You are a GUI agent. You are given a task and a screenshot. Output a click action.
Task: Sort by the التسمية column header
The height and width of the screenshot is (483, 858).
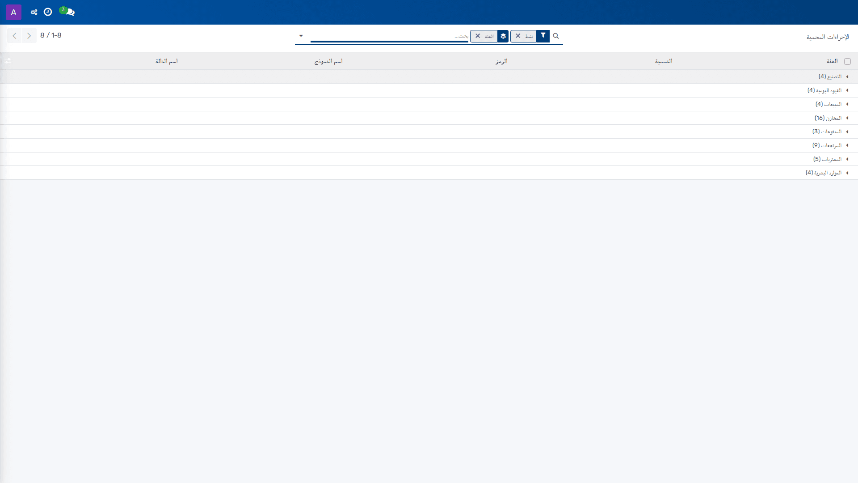[x=664, y=61]
